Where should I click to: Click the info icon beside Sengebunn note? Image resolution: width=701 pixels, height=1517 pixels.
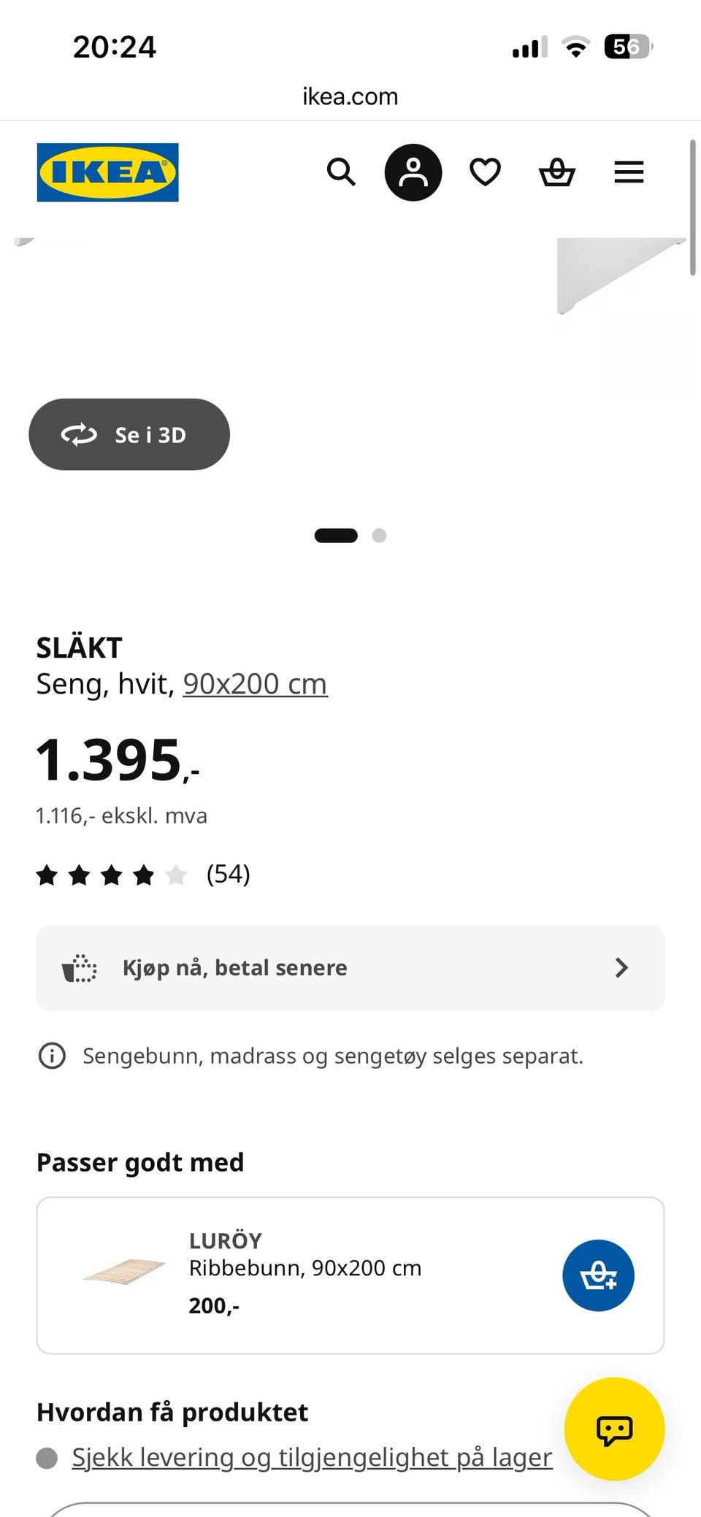(52, 1056)
